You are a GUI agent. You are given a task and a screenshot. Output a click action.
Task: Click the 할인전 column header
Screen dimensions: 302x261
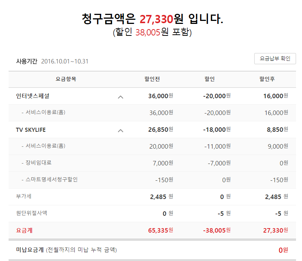152,79
